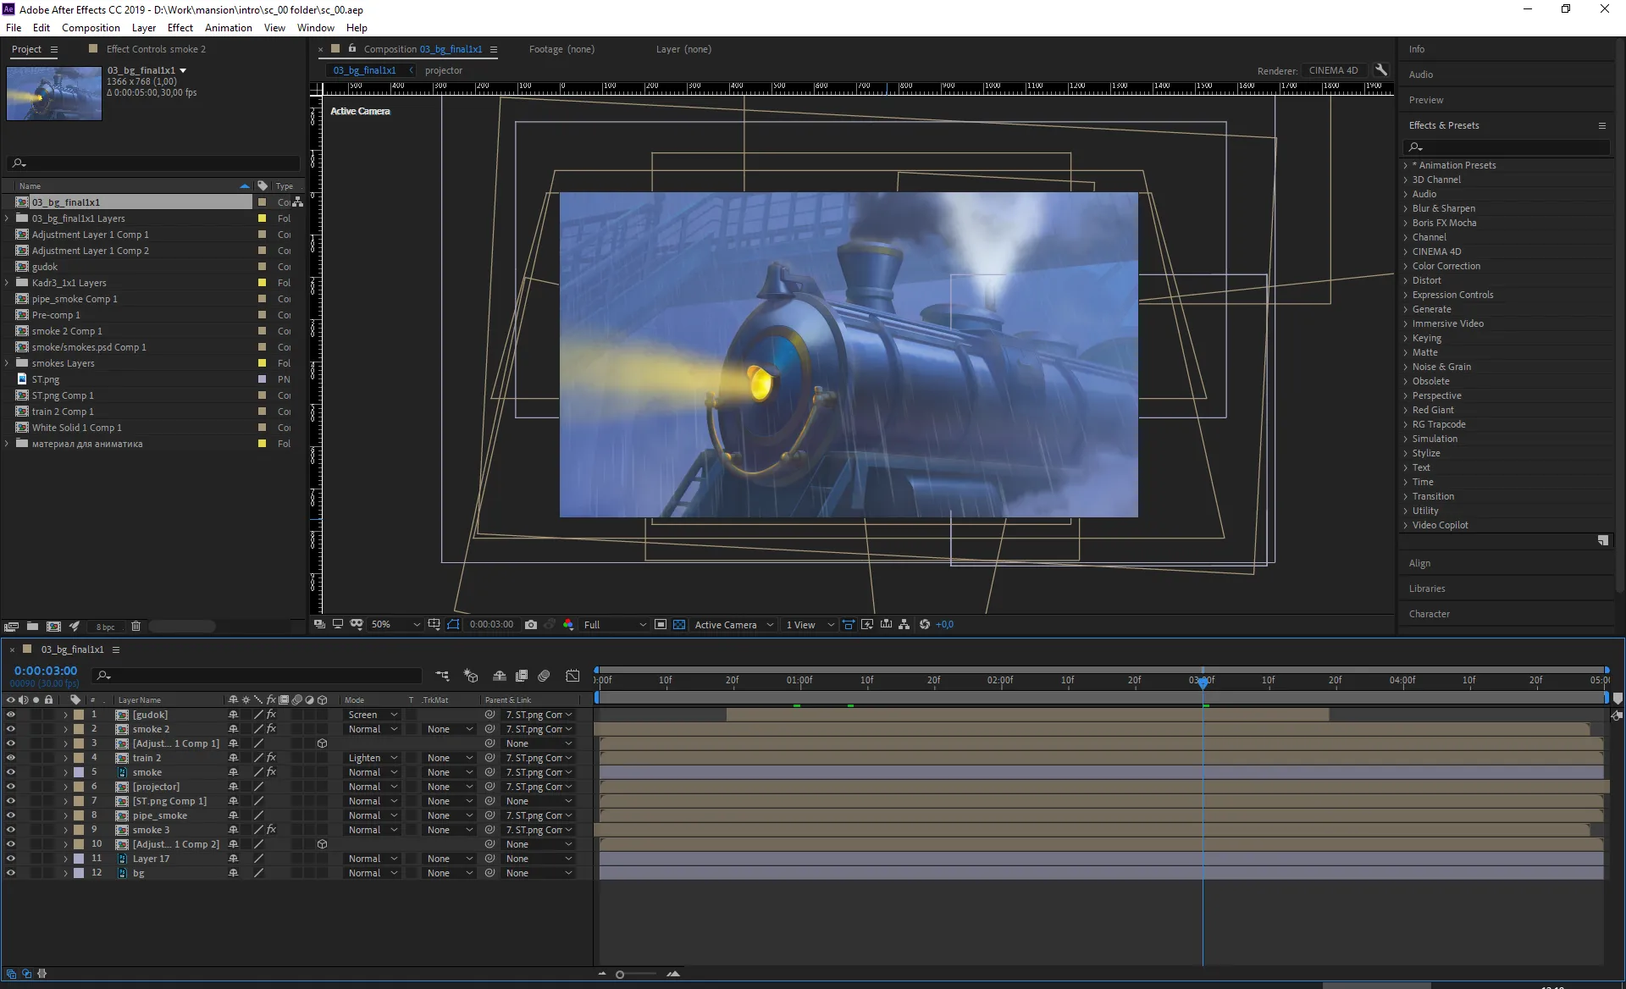Open the renderer options wrench icon
1626x989 pixels.
click(x=1380, y=70)
